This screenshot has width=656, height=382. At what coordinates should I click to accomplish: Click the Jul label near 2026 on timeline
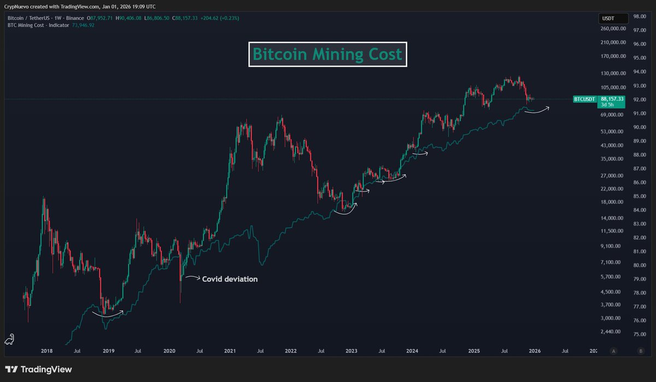click(564, 351)
